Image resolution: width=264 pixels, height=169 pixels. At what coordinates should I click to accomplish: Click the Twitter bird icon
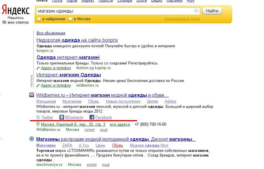point(38,117)
